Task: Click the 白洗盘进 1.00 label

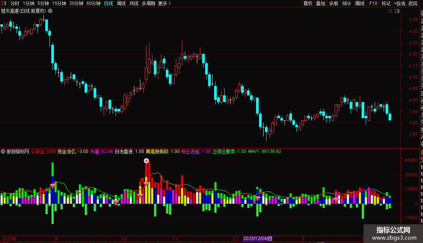Action: tap(130, 151)
